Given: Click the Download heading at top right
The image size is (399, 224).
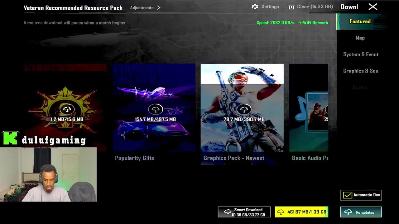Looking at the screenshot, I should [x=349, y=7].
